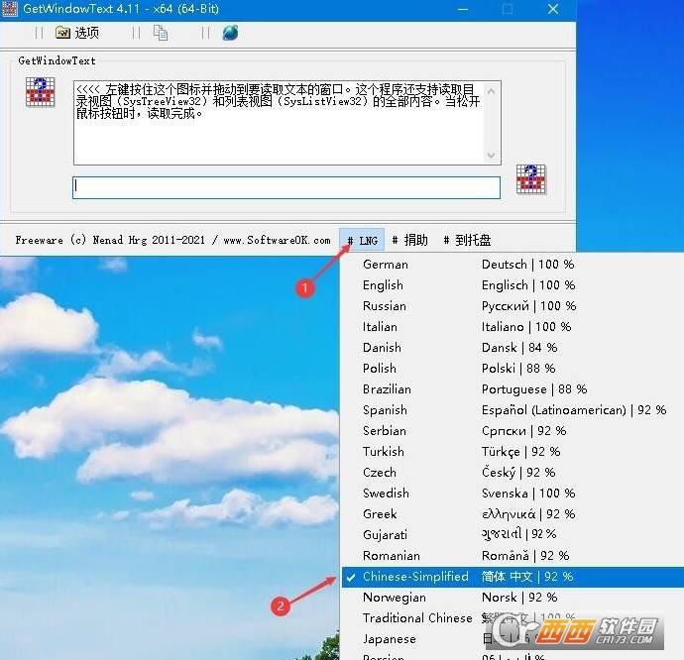This screenshot has width=684, height=660.
Task: Click the app icon in title bar
Action: [10, 9]
